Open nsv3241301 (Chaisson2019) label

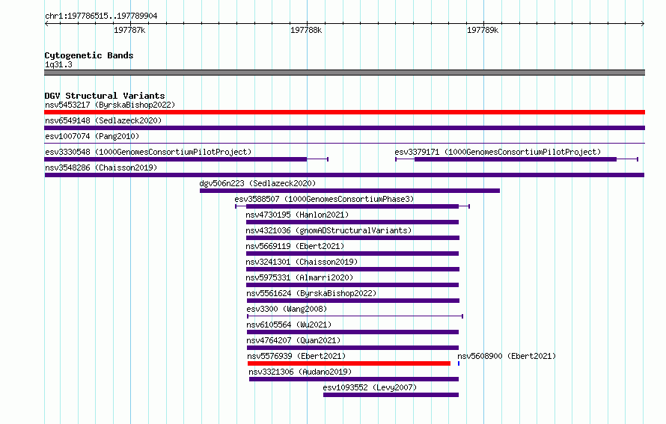tap(302, 262)
